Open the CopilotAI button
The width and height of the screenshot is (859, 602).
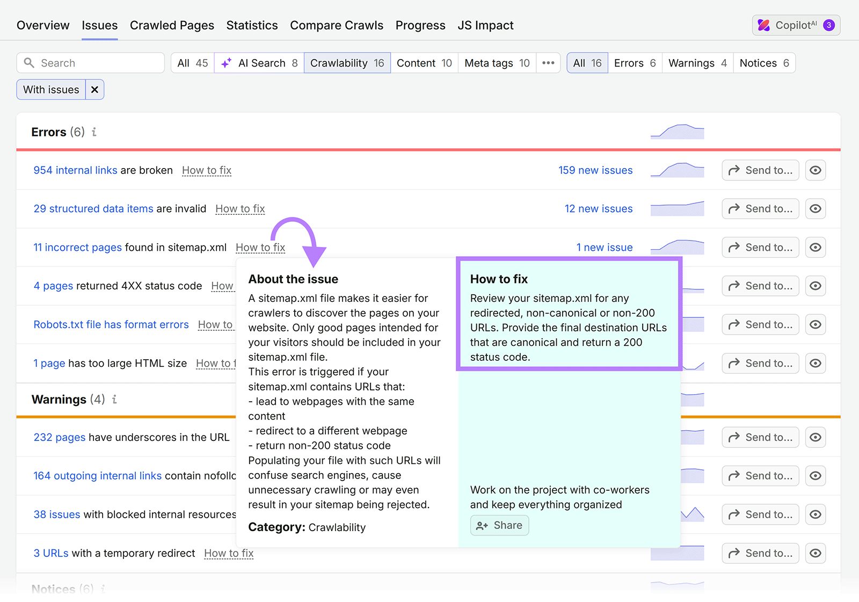(x=796, y=25)
